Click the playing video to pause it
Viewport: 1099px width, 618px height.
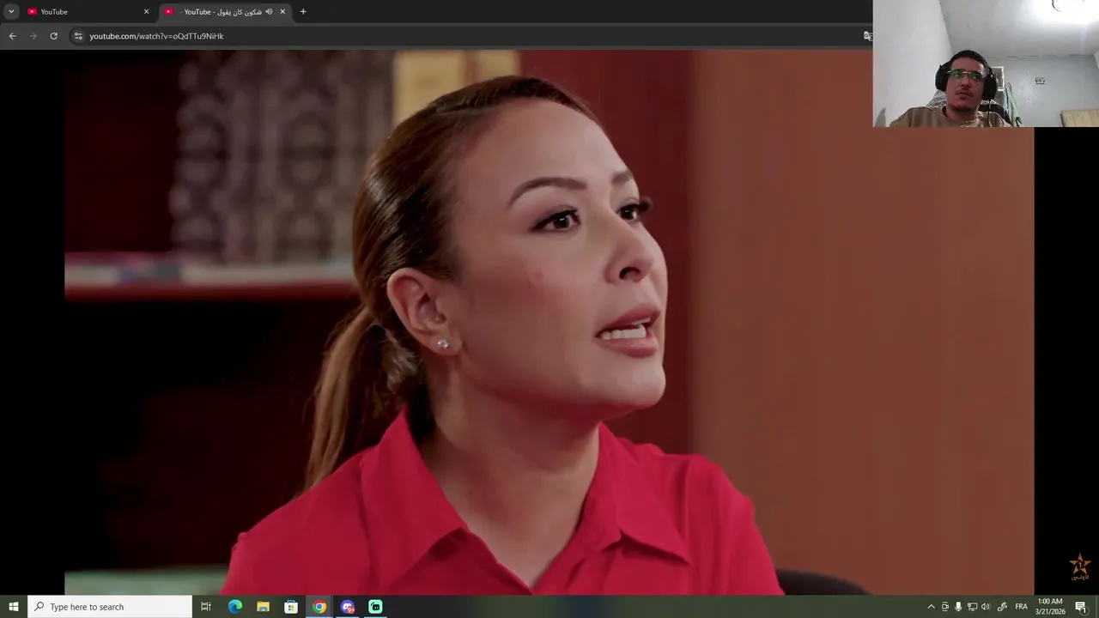coord(549,322)
